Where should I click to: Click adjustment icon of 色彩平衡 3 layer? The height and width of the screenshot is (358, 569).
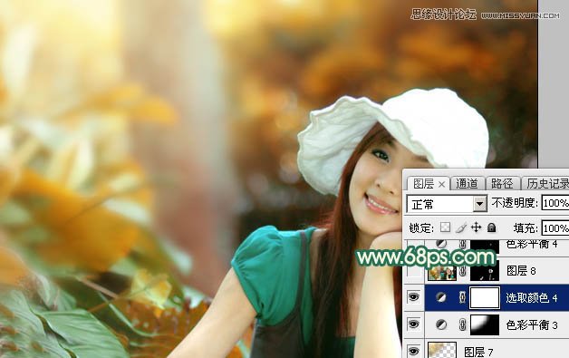[441, 324]
